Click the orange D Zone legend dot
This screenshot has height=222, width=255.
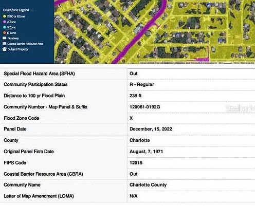[x=5, y=32]
